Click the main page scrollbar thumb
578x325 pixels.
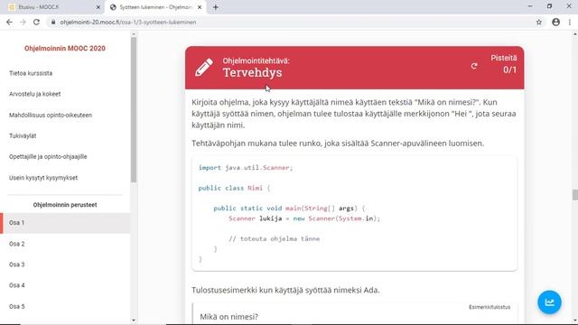574,195
